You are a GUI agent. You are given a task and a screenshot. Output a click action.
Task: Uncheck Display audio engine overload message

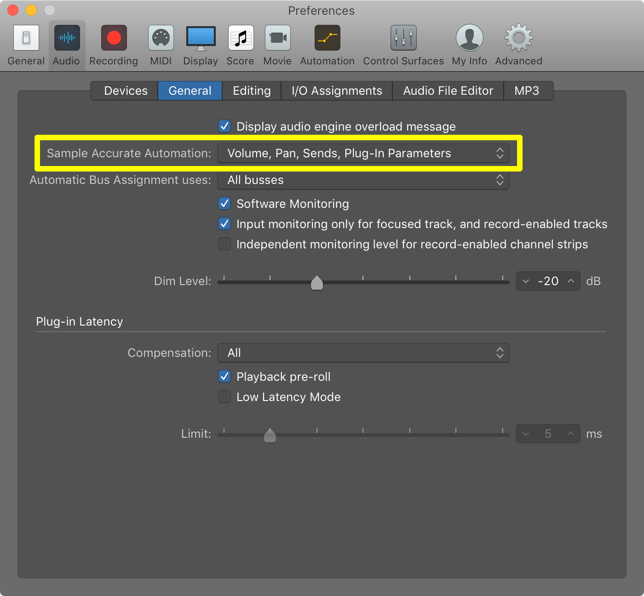[x=224, y=126]
